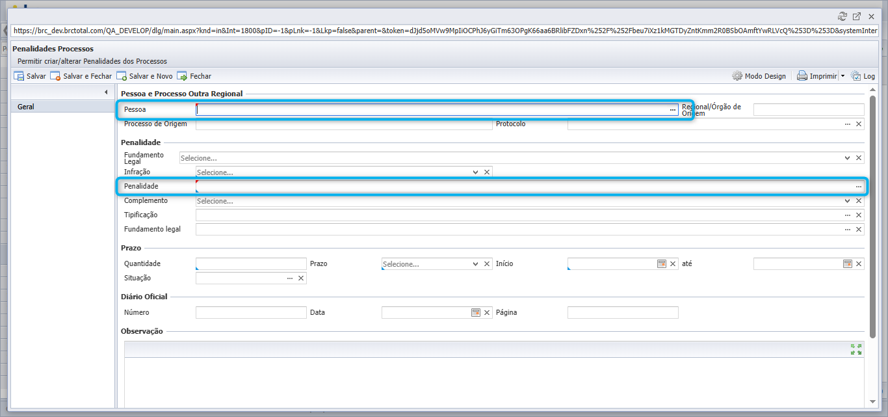The width and height of the screenshot is (888, 417).
Task: Open the Pessoa lookup ellipsis
Action: click(x=673, y=110)
